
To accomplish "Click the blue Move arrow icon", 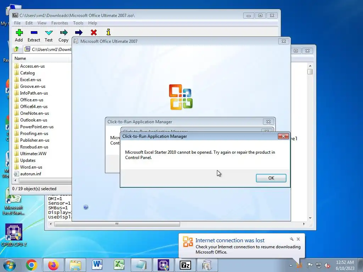I will pos(79,32).
